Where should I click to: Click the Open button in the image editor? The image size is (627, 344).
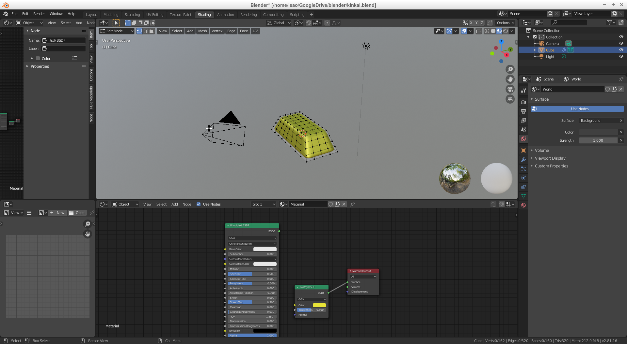click(77, 213)
